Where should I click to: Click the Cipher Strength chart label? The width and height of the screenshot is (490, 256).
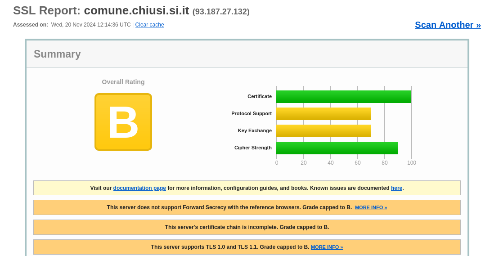click(253, 148)
